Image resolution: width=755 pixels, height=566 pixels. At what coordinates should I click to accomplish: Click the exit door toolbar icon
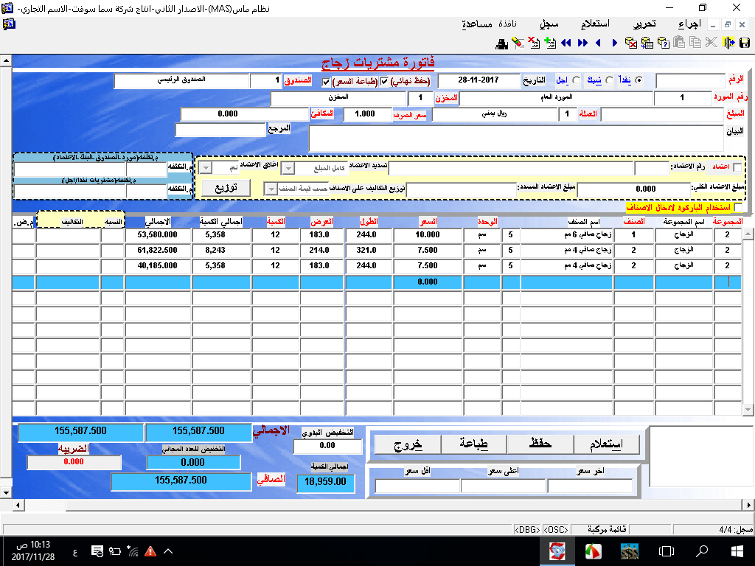729,43
